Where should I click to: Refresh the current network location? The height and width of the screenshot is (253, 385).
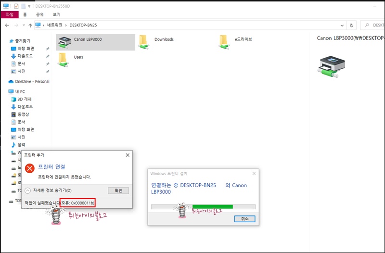351,25
